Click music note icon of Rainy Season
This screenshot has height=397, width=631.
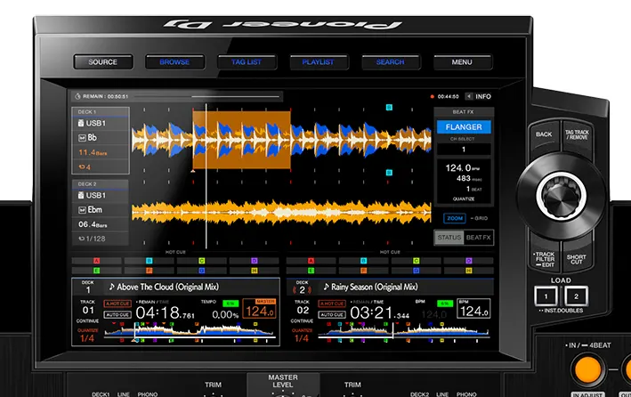327,287
